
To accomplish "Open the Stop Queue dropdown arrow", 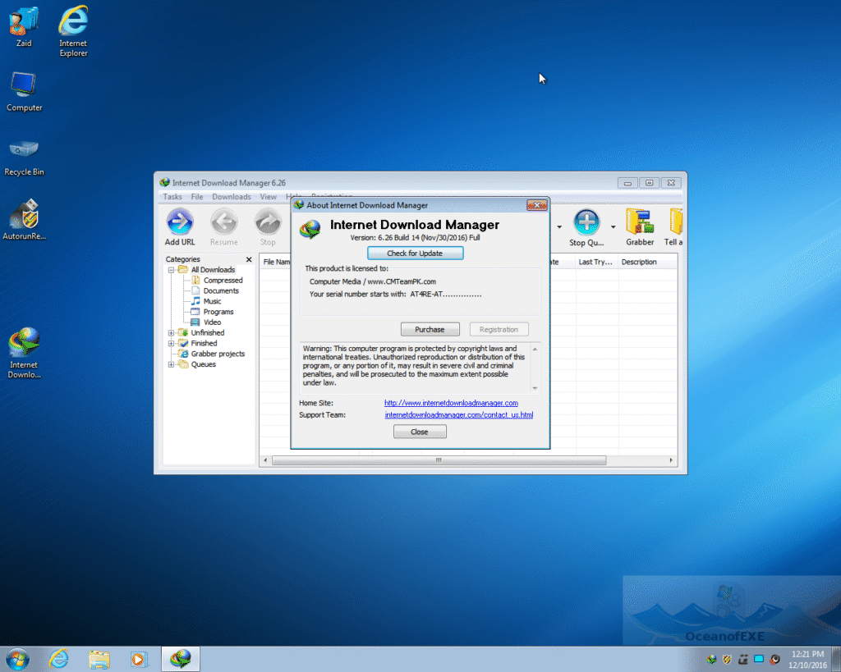I will [x=613, y=226].
